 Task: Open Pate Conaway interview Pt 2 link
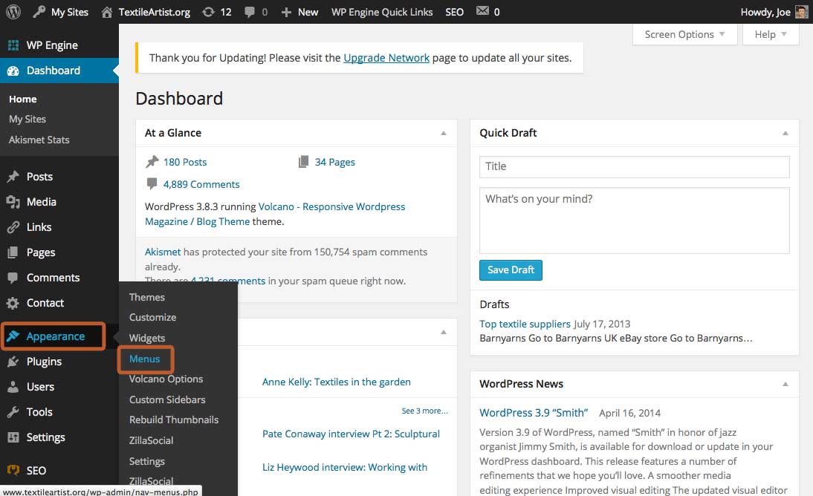351,434
